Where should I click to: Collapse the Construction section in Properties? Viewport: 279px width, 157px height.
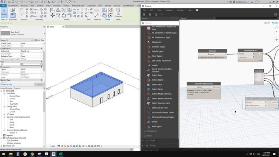tap(41, 48)
